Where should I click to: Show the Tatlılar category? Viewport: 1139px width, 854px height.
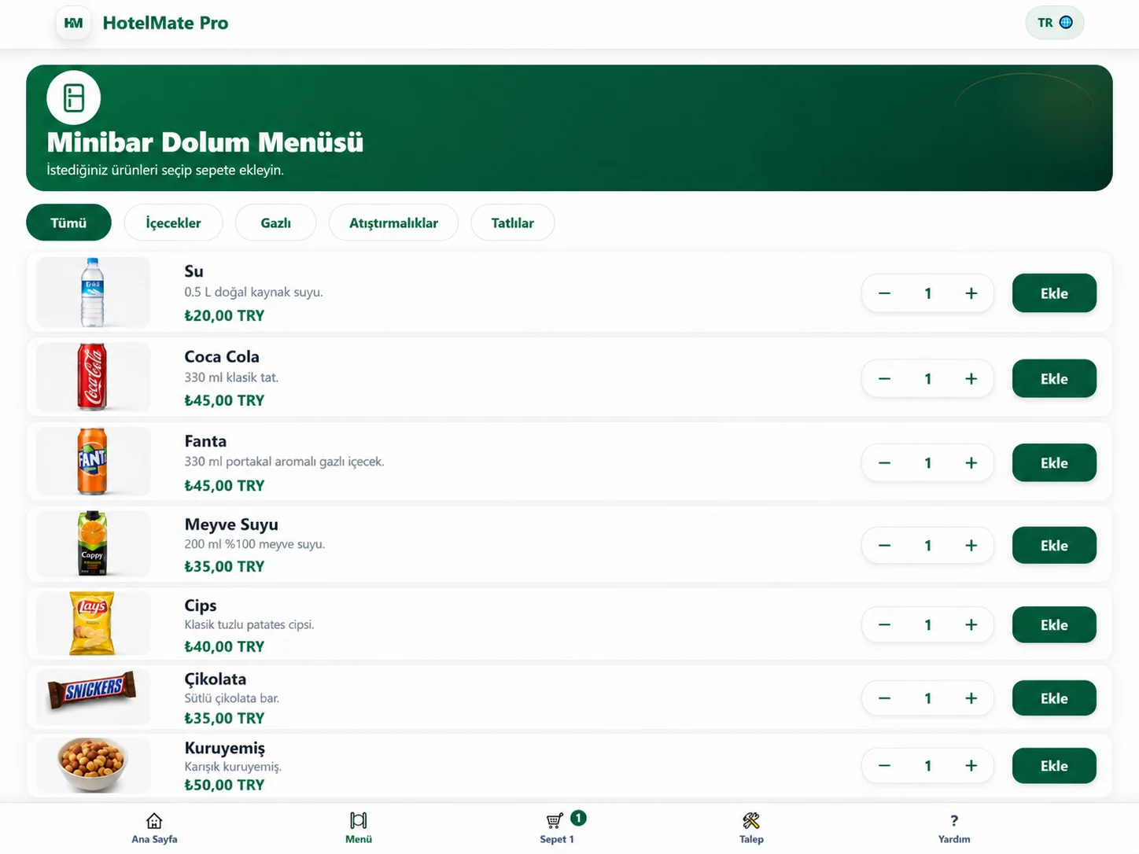coord(512,223)
